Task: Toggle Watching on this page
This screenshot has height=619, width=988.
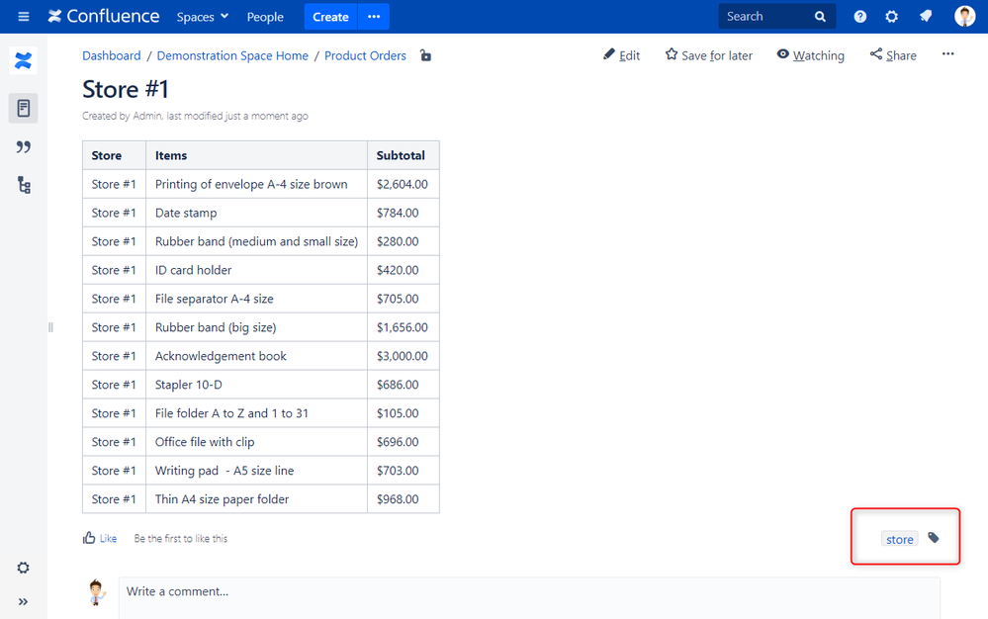Action: pyautogui.click(x=810, y=55)
